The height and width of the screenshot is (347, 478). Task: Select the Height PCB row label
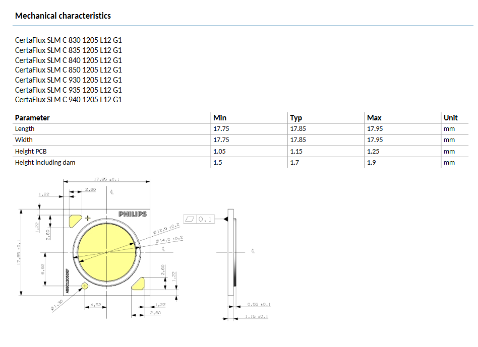click(x=31, y=151)
